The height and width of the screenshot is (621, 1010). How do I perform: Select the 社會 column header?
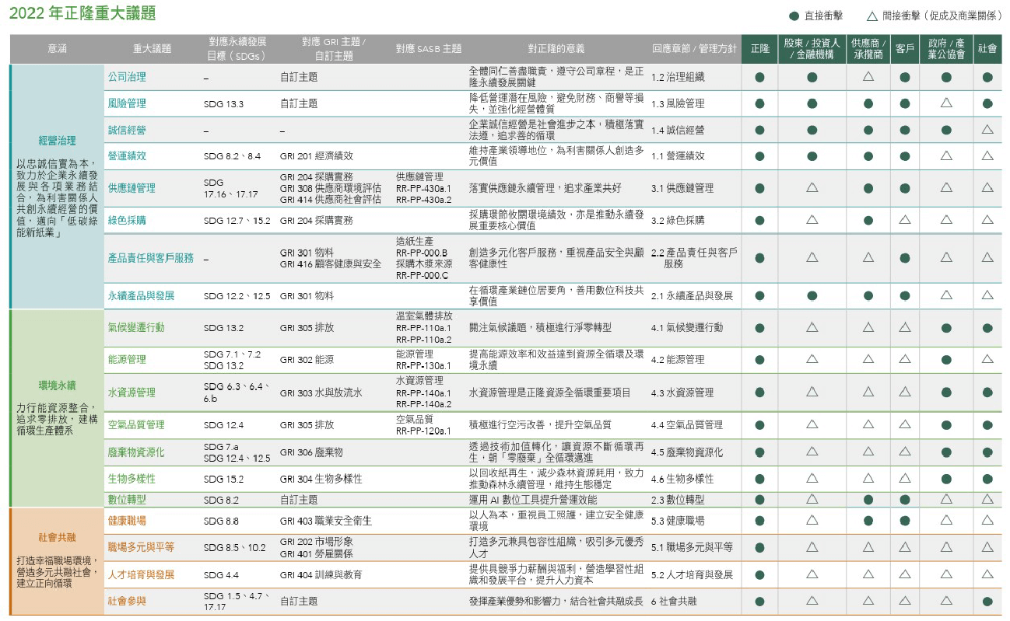pos(987,49)
